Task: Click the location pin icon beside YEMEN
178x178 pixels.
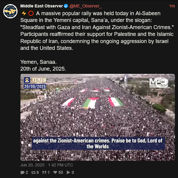Action: [x=27, y=80]
